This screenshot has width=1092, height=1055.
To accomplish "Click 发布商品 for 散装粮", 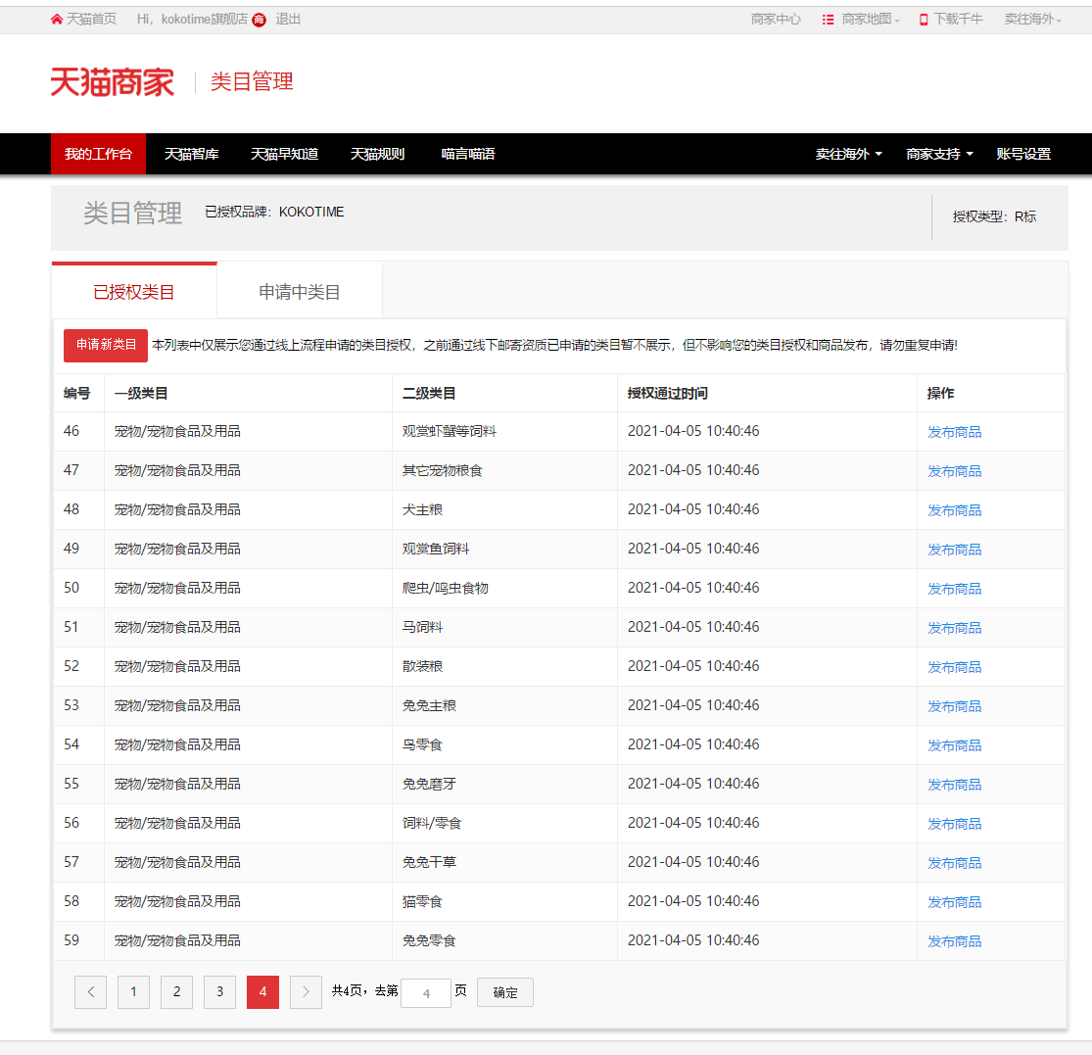I will click(x=954, y=667).
